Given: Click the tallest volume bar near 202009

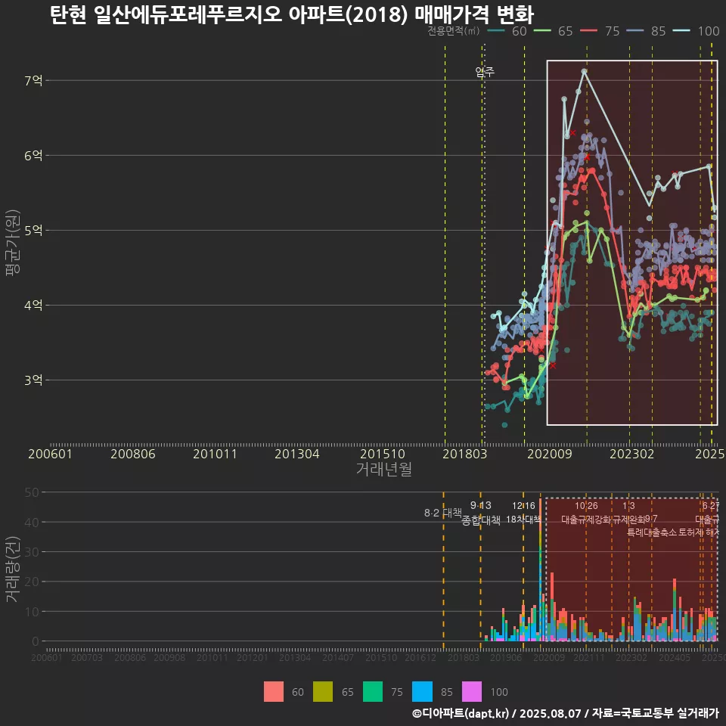Looking at the screenshot, I should pos(540,569).
